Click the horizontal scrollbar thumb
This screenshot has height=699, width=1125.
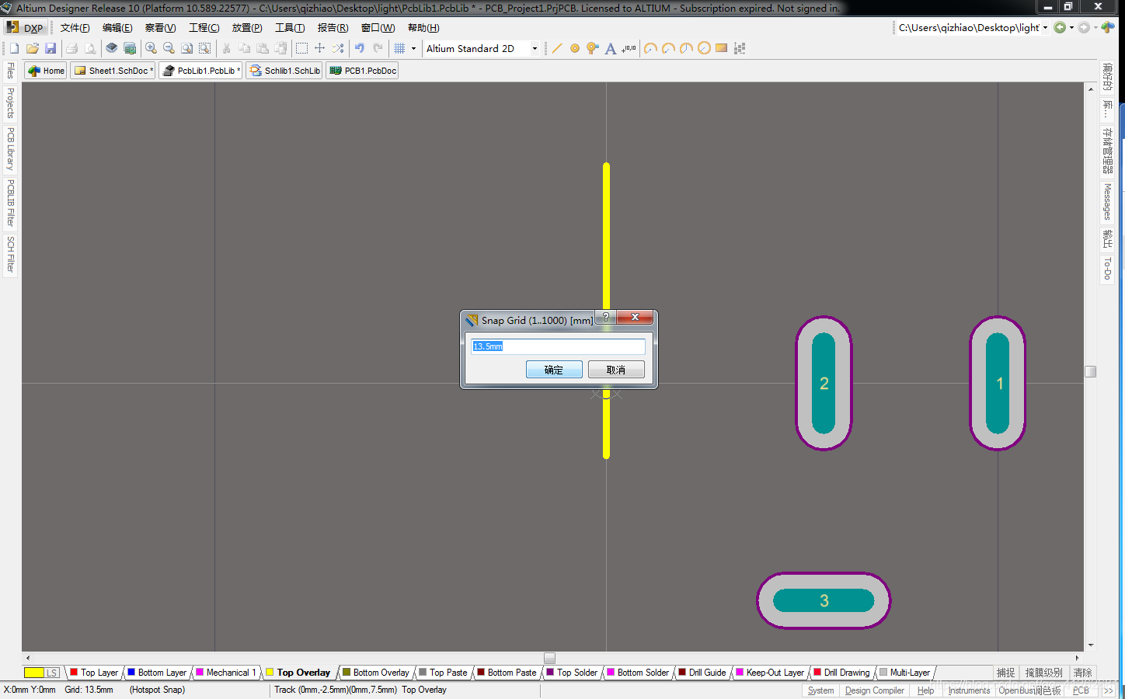click(549, 658)
